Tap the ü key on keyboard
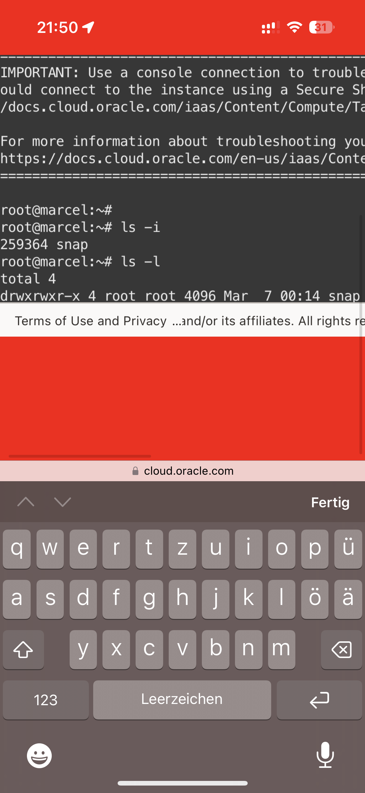The image size is (365, 793). pos(348,549)
